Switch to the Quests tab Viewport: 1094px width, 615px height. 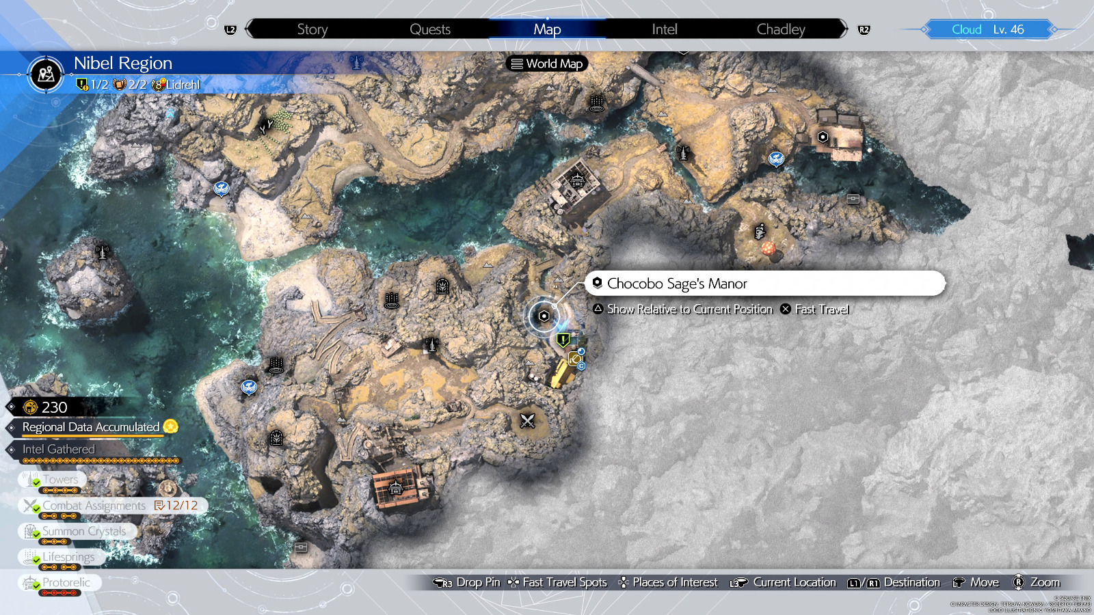pyautogui.click(x=429, y=29)
